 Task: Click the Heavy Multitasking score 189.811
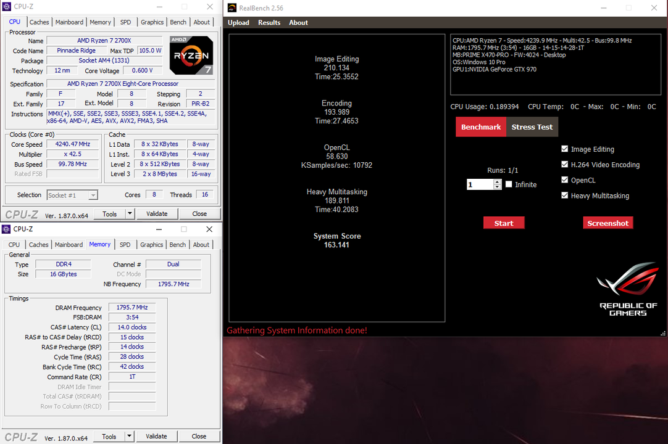pyautogui.click(x=336, y=200)
